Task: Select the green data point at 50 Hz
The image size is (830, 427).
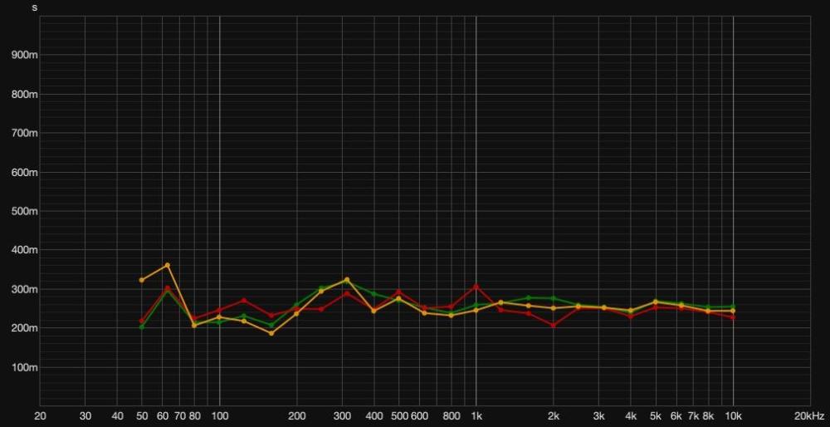Action: (x=141, y=326)
